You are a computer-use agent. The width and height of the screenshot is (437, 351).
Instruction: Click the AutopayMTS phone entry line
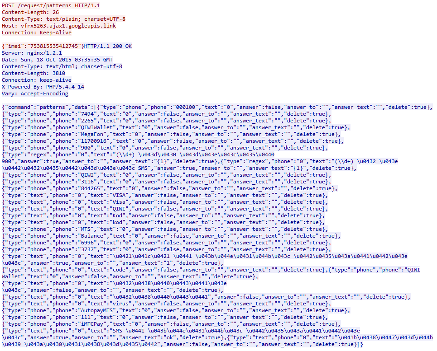point(176,310)
